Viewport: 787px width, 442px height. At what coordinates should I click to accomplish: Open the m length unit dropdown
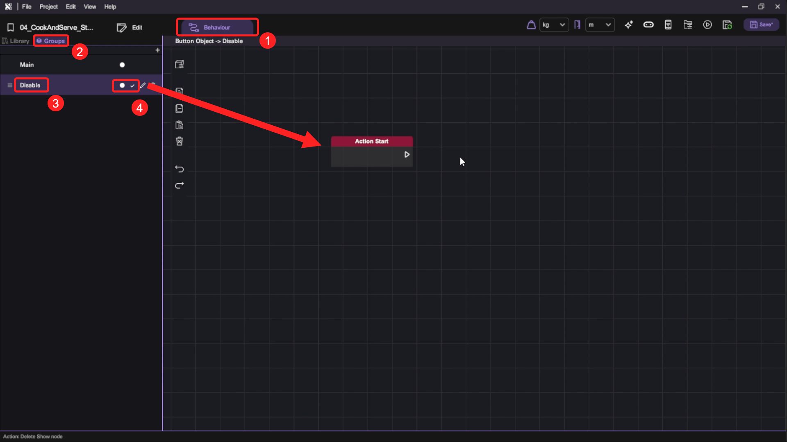click(x=600, y=25)
